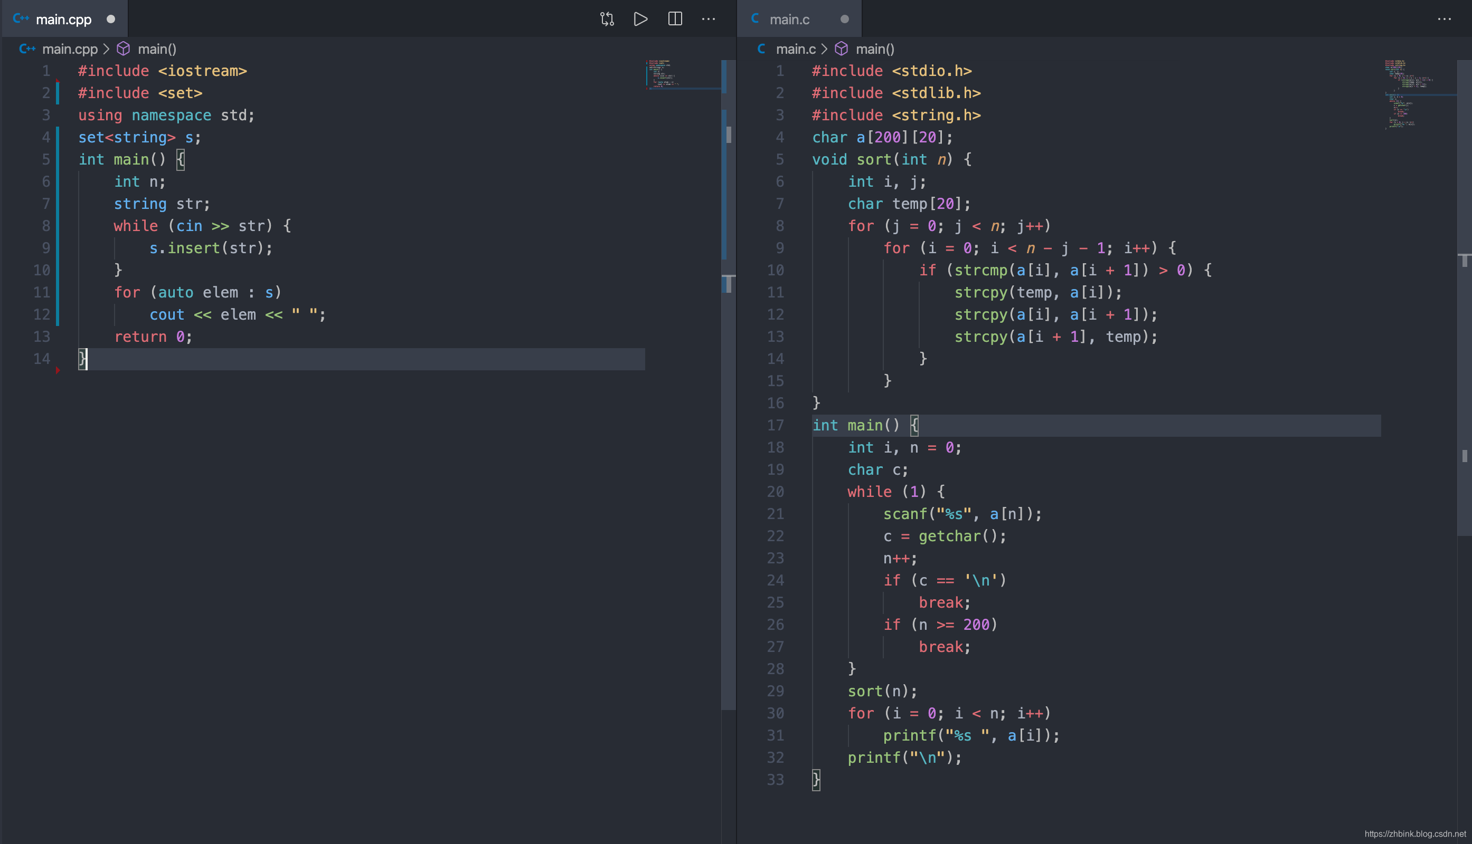
Task: Select the main.cpp tab
Action: pyautogui.click(x=64, y=19)
